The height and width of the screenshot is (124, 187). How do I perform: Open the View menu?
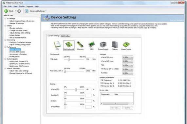point(15,7)
